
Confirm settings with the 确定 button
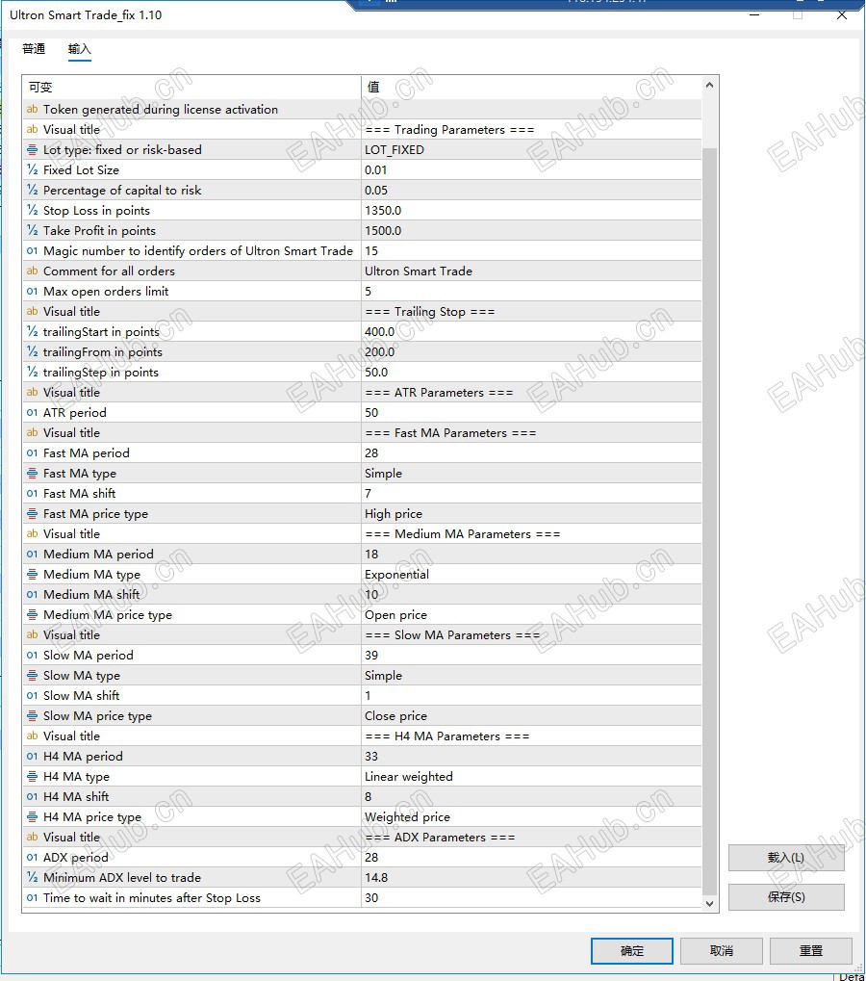point(632,951)
